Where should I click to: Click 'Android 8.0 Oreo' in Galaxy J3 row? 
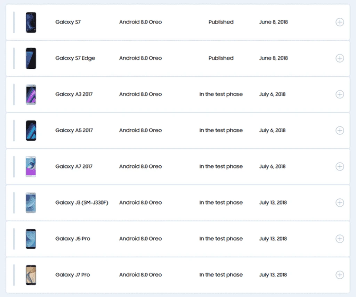[140, 203]
